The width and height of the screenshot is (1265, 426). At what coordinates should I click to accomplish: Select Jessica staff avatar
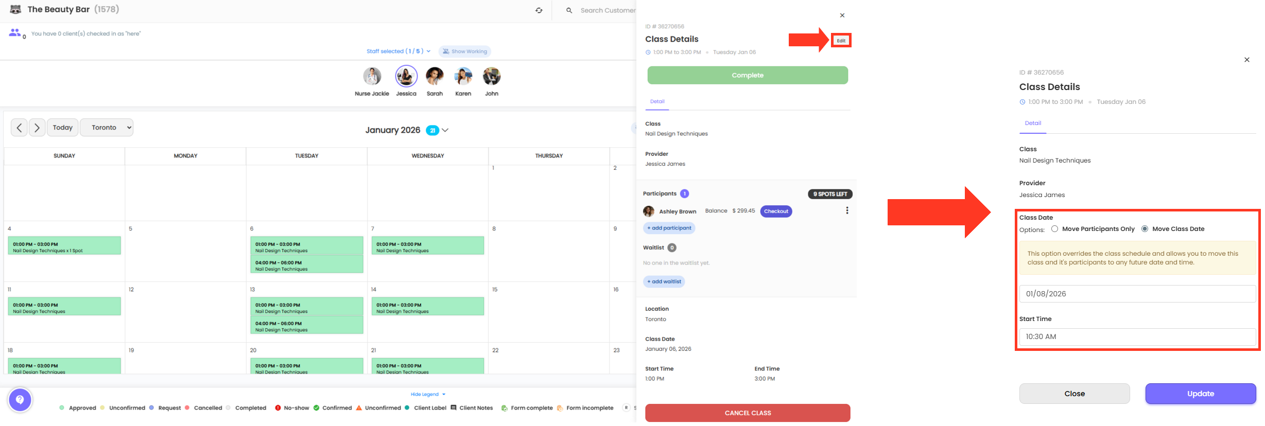point(406,76)
